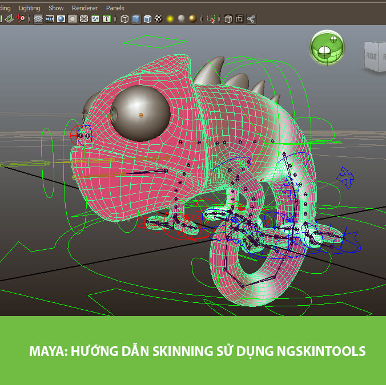Click the X-ray joints icon
The height and width of the screenshot is (385, 386).
(251, 19)
